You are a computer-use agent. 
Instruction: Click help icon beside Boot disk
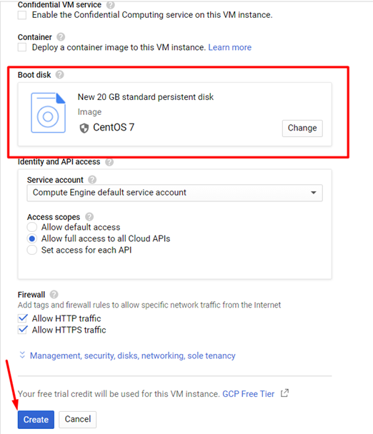point(59,74)
